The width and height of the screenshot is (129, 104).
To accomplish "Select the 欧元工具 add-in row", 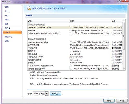I will pos(75,63).
